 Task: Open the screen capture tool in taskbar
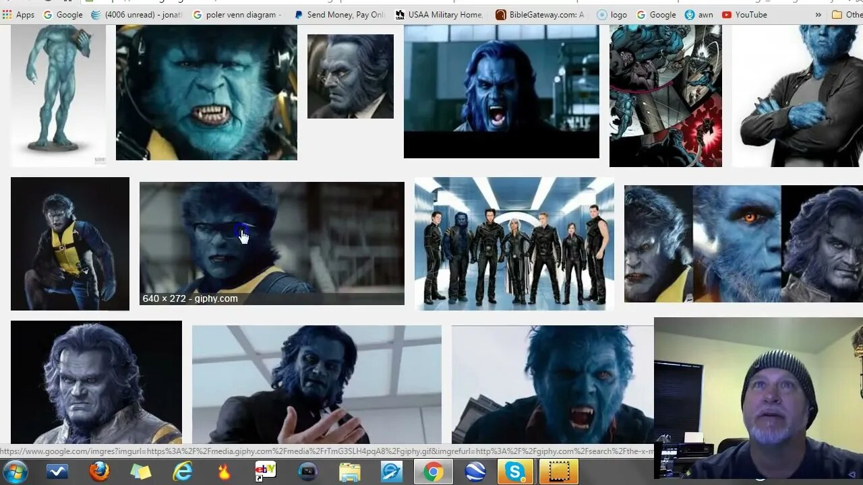[558, 472]
